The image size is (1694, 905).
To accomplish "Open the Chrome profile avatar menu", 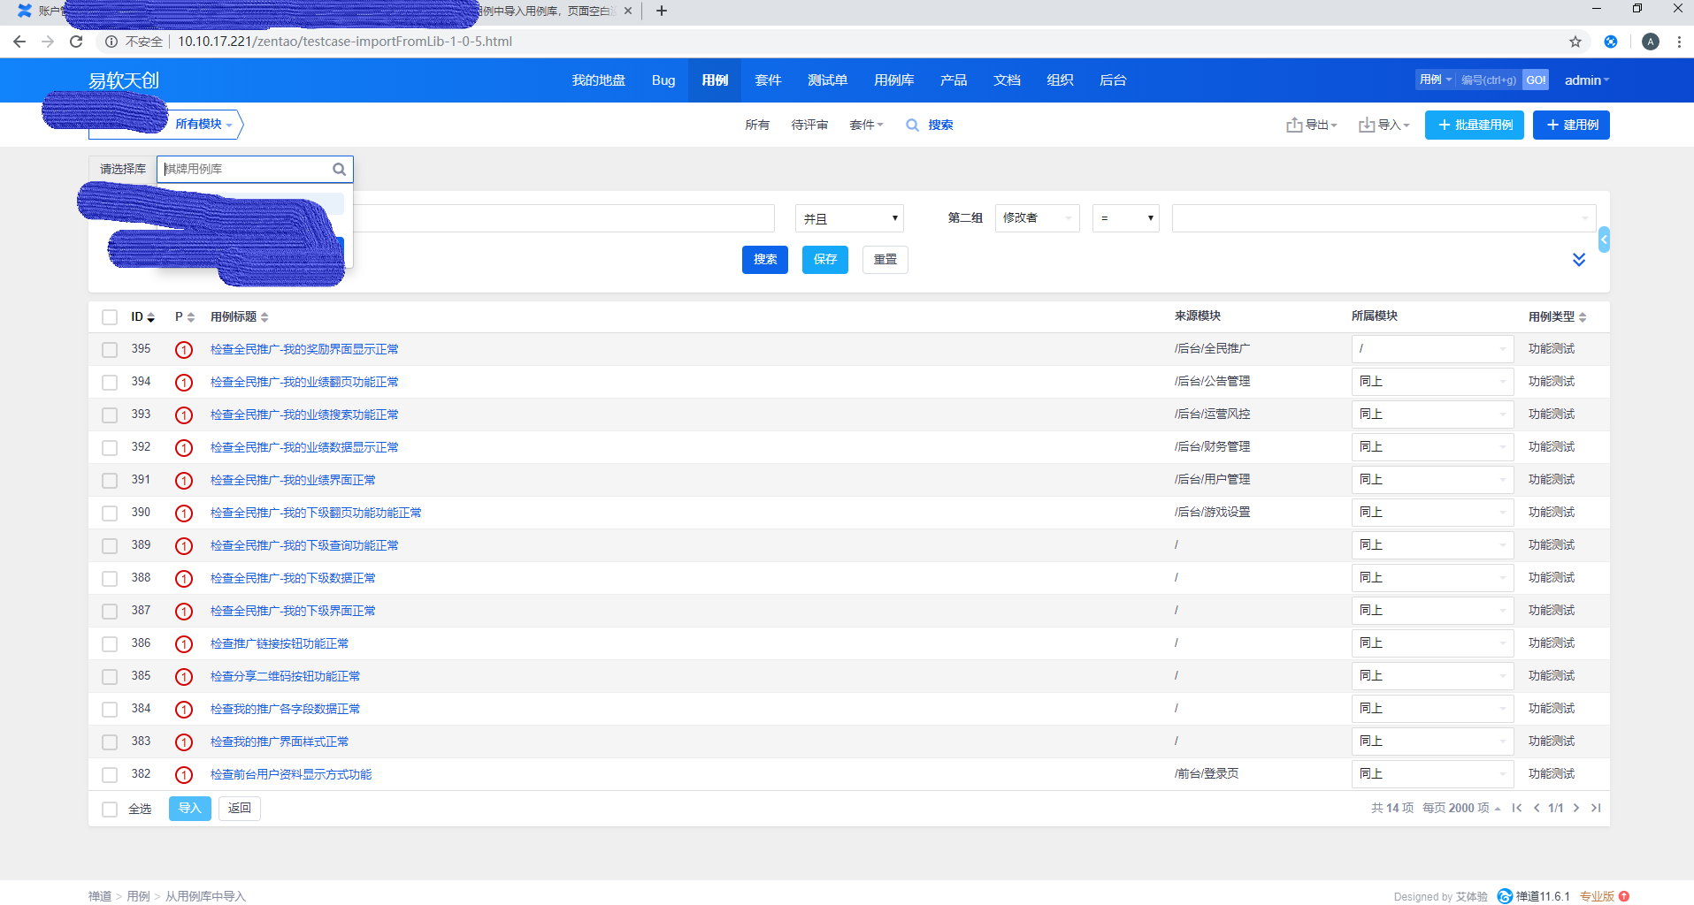I will (x=1651, y=42).
